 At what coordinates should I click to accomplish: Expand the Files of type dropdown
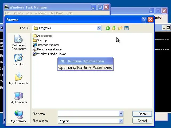pos(121,121)
